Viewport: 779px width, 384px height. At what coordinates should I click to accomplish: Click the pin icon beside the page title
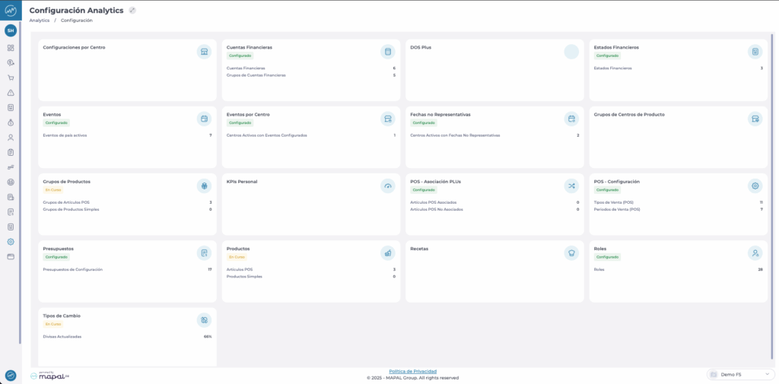(132, 11)
